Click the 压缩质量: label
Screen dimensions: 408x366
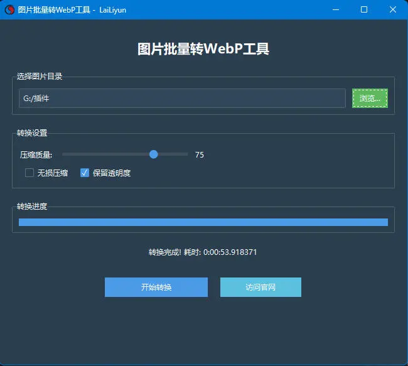click(36, 155)
